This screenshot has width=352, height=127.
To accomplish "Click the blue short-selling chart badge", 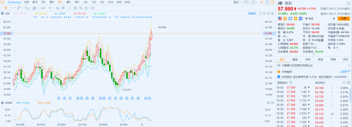I will 301,19.
